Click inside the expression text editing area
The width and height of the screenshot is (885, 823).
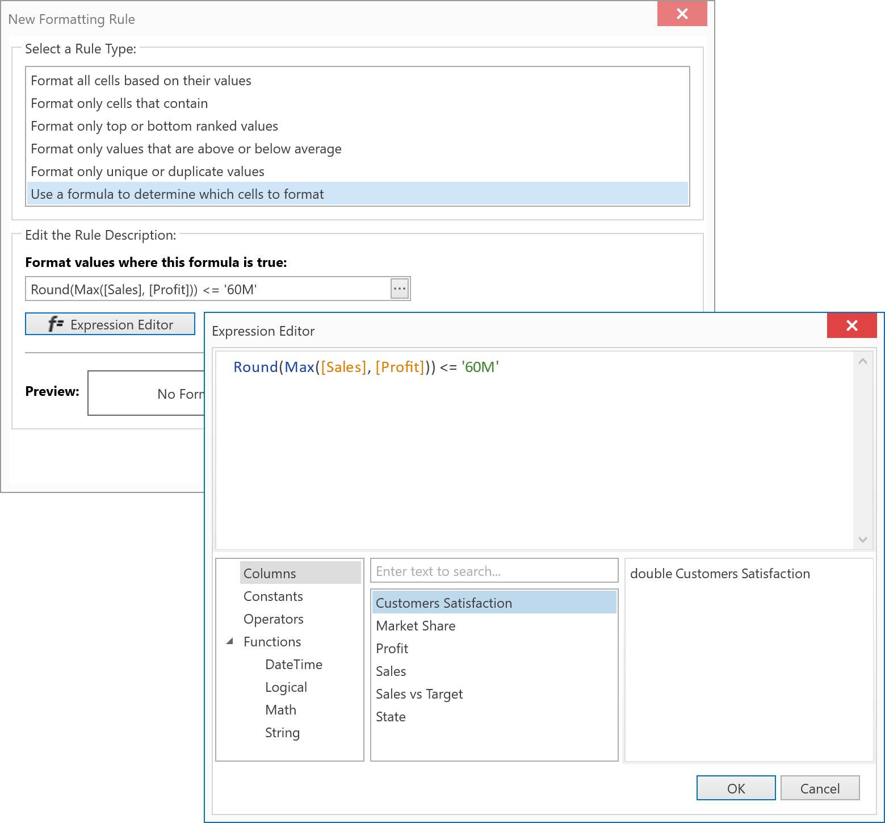[534, 450]
